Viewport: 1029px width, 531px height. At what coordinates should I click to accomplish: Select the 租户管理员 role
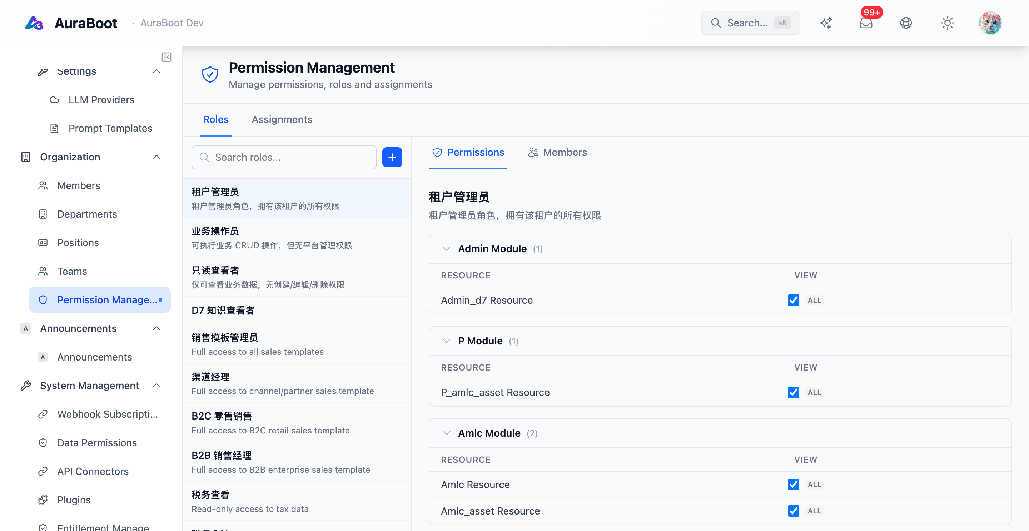click(x=297, y=199)
